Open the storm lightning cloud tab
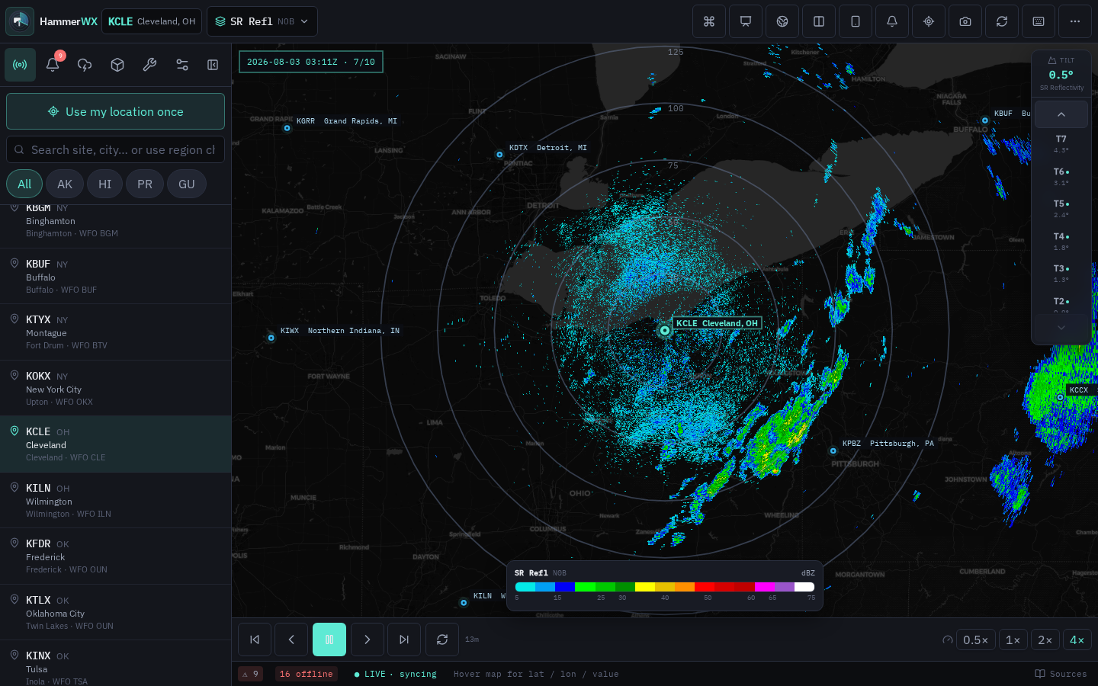This screenshot has height=686, width=1098. [85, 65]
